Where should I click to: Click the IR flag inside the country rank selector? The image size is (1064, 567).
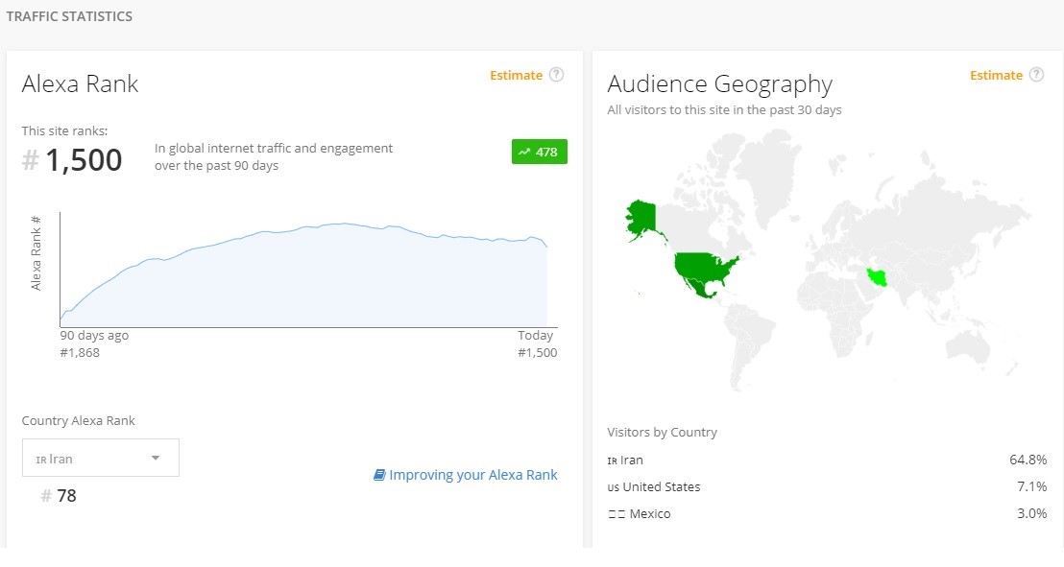tap(41, 460)
